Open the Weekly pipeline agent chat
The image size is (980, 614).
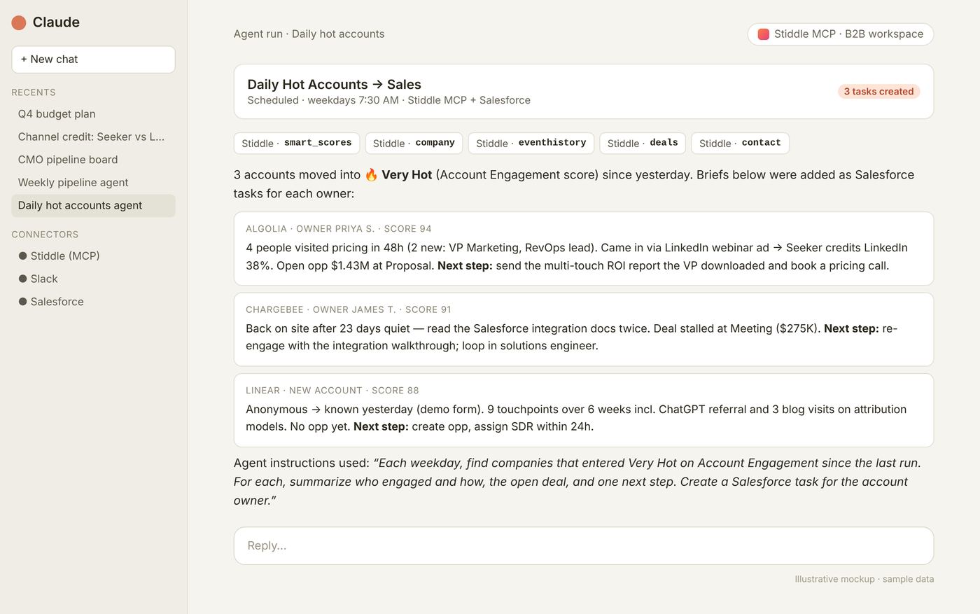click(93, 183)
